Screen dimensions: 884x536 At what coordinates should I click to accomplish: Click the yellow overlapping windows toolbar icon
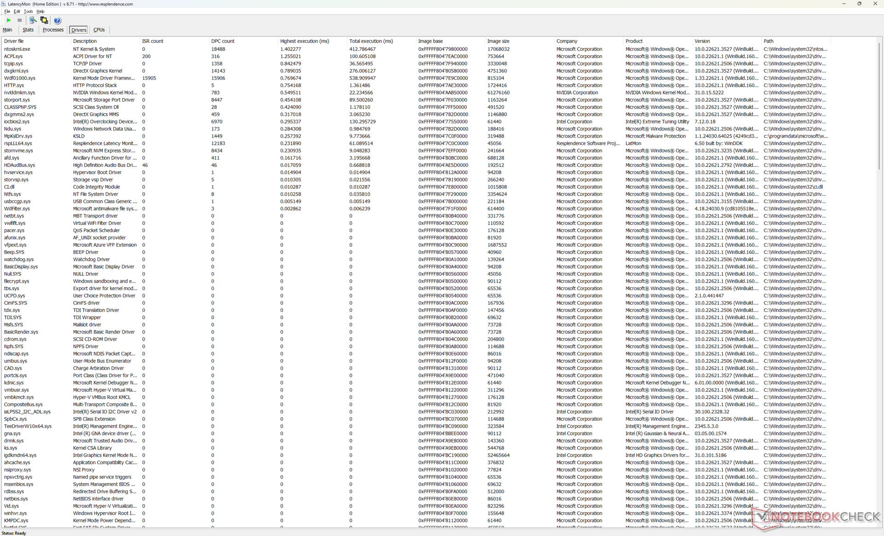pyautogui.click(x=44, y=20)
